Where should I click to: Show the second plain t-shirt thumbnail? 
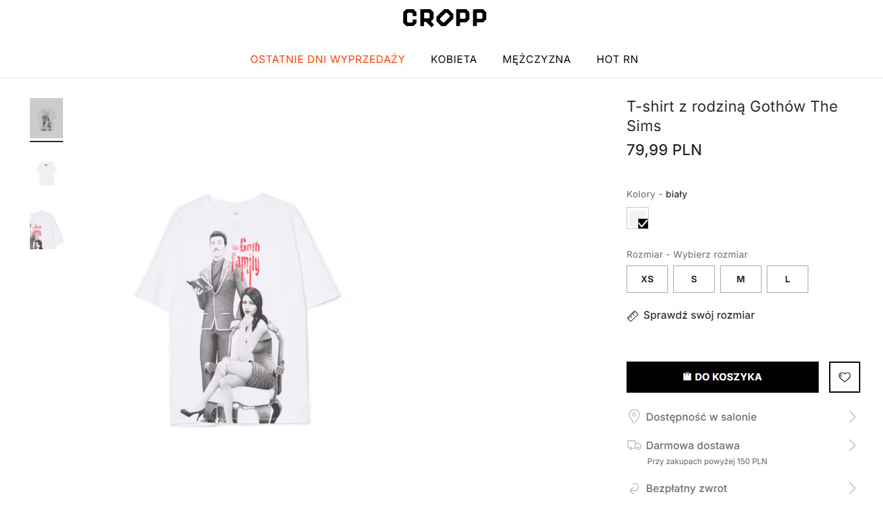coord(46,174)
